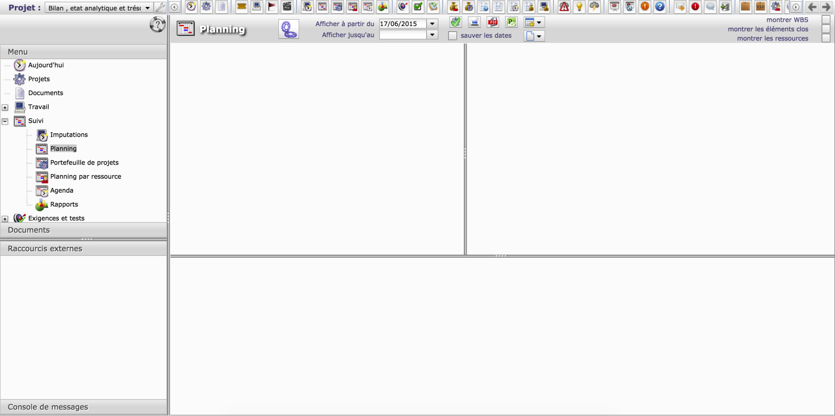Click the gears calculate planning button
835x416 pixels.
[x=288, y=29]
